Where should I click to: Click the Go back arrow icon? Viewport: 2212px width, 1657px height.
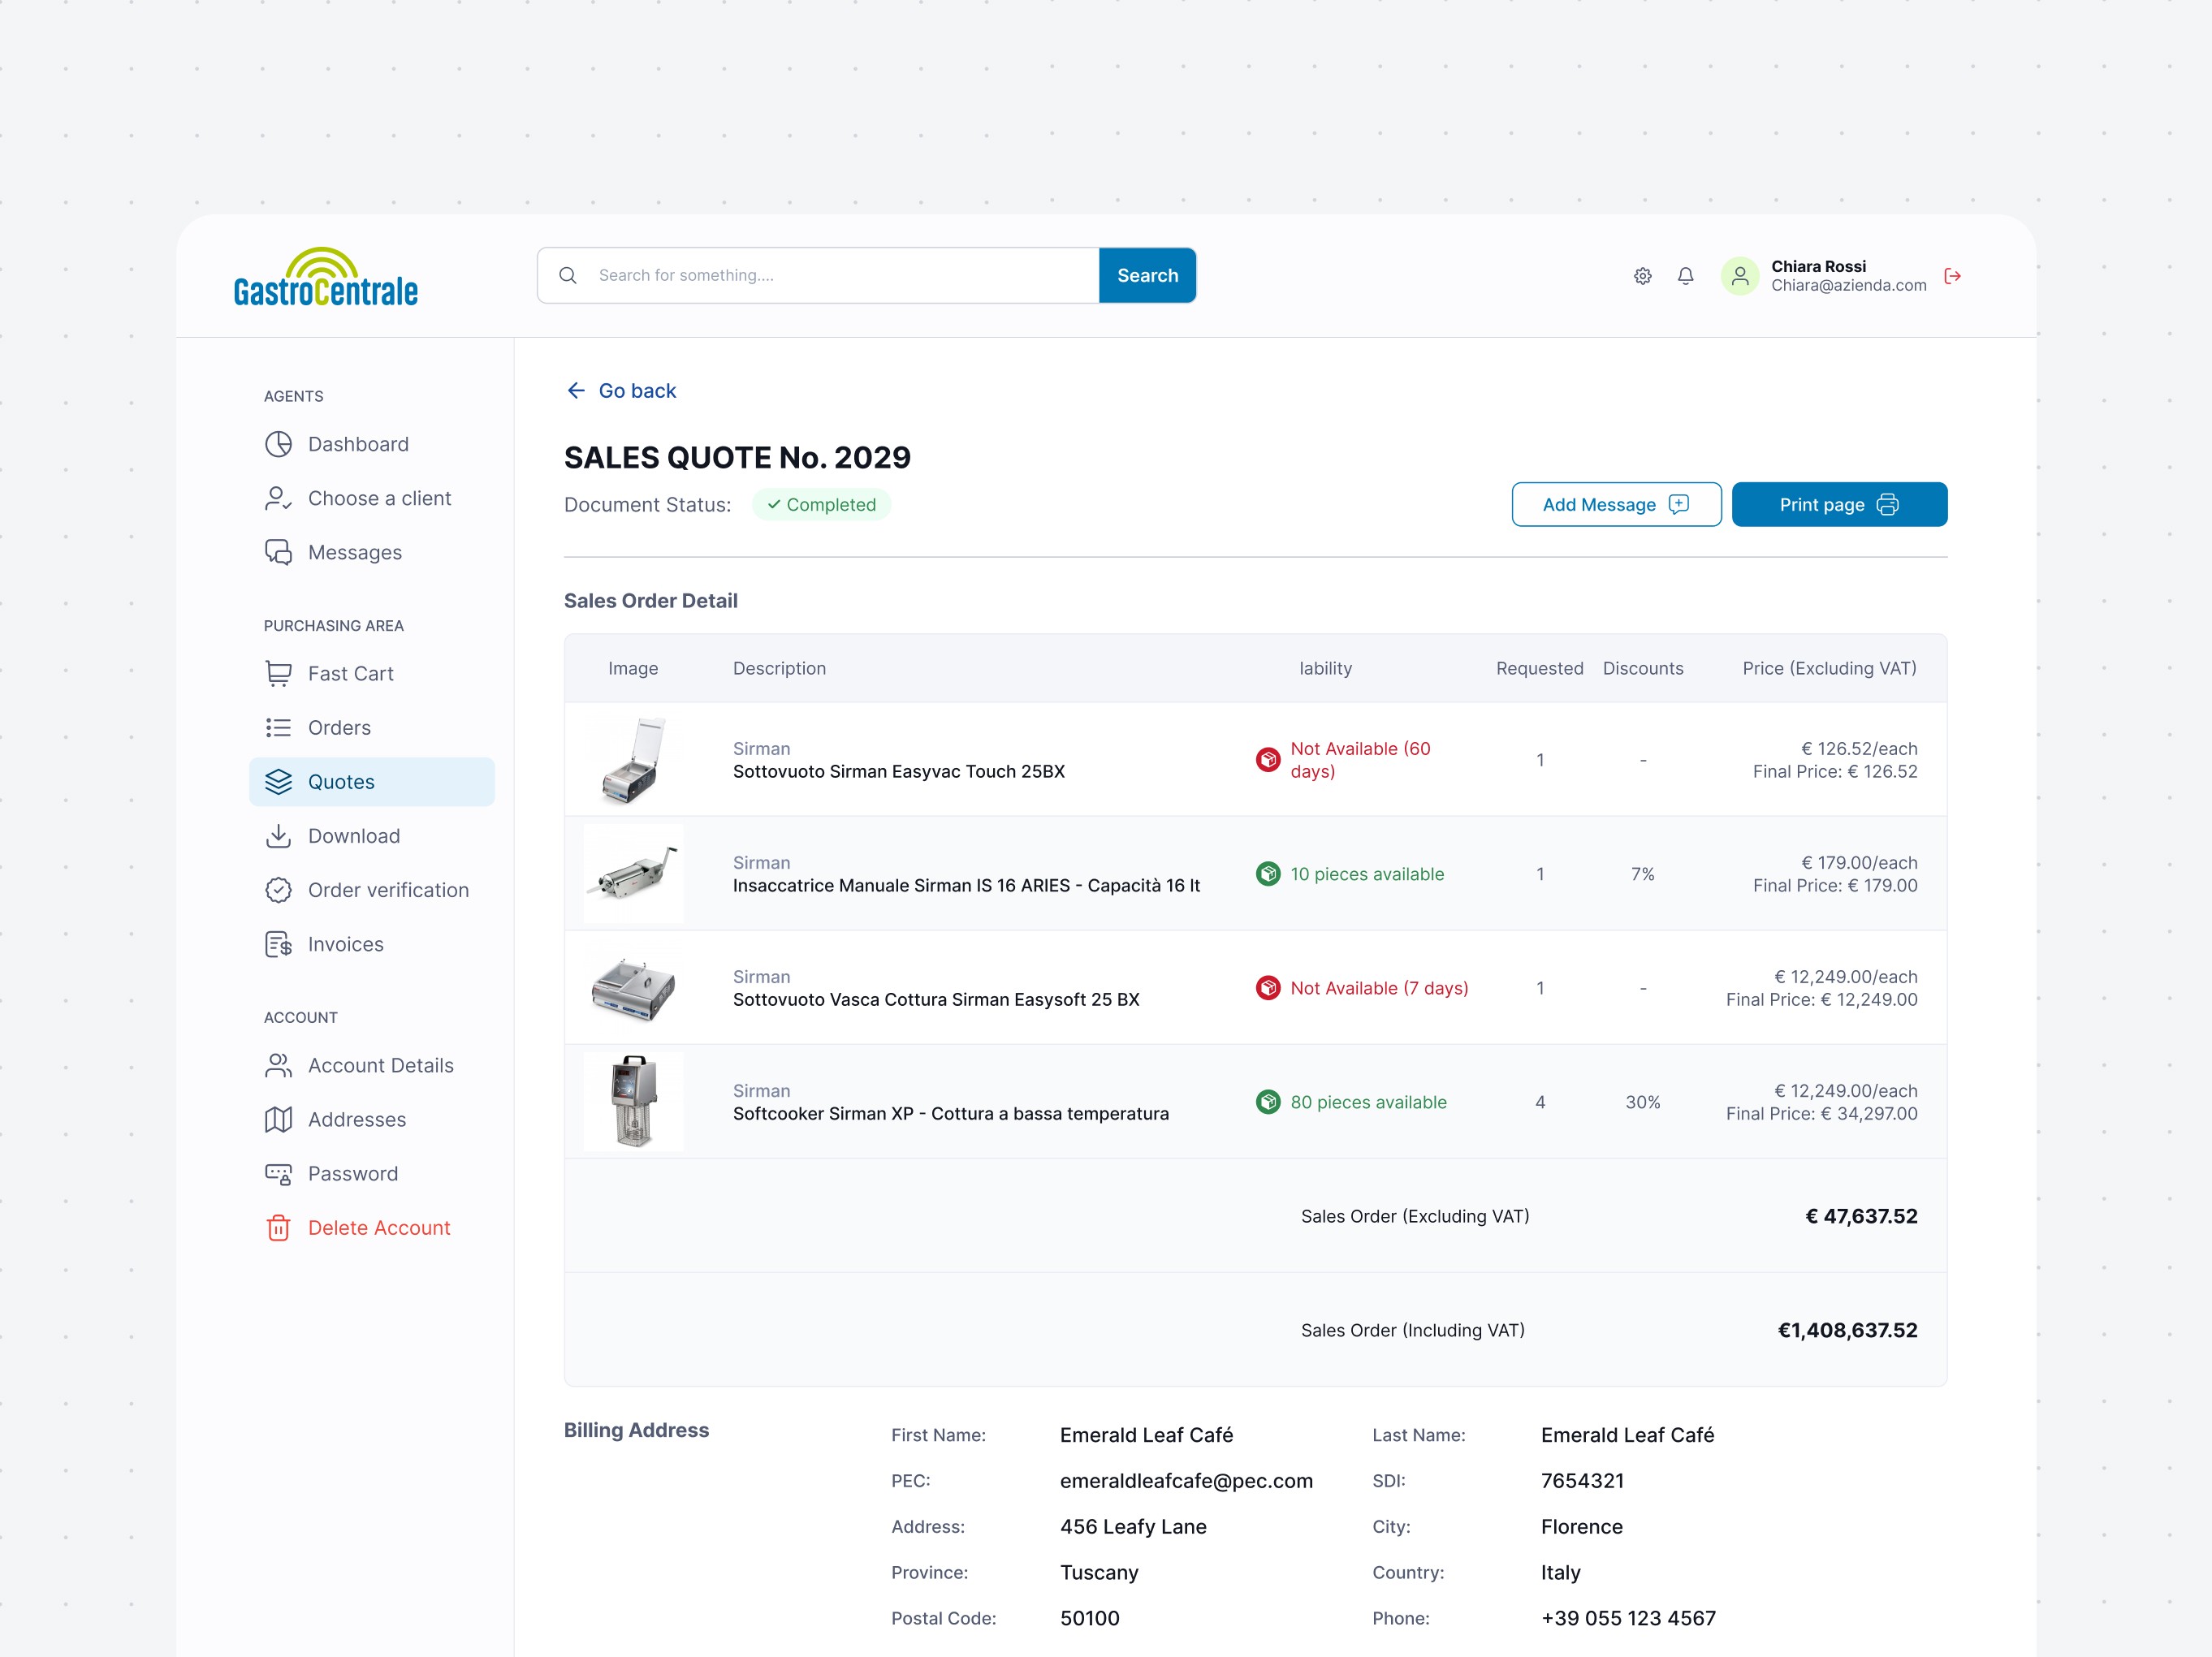(576, 390)
